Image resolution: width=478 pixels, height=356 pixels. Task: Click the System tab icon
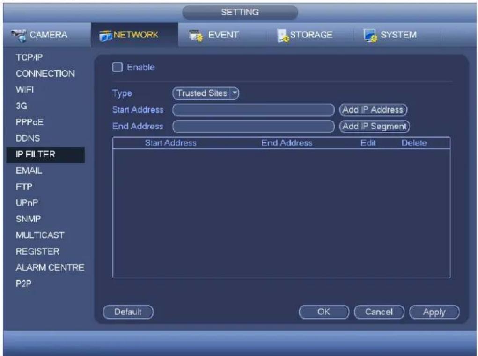coord(370,36)
